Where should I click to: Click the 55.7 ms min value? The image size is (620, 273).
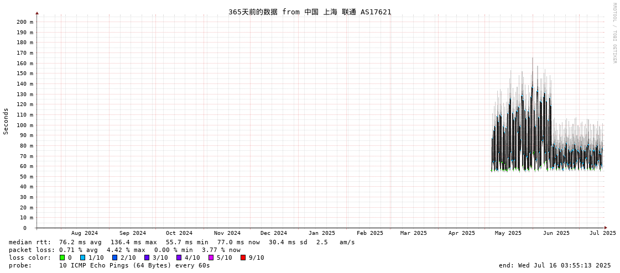pos(187,242)
